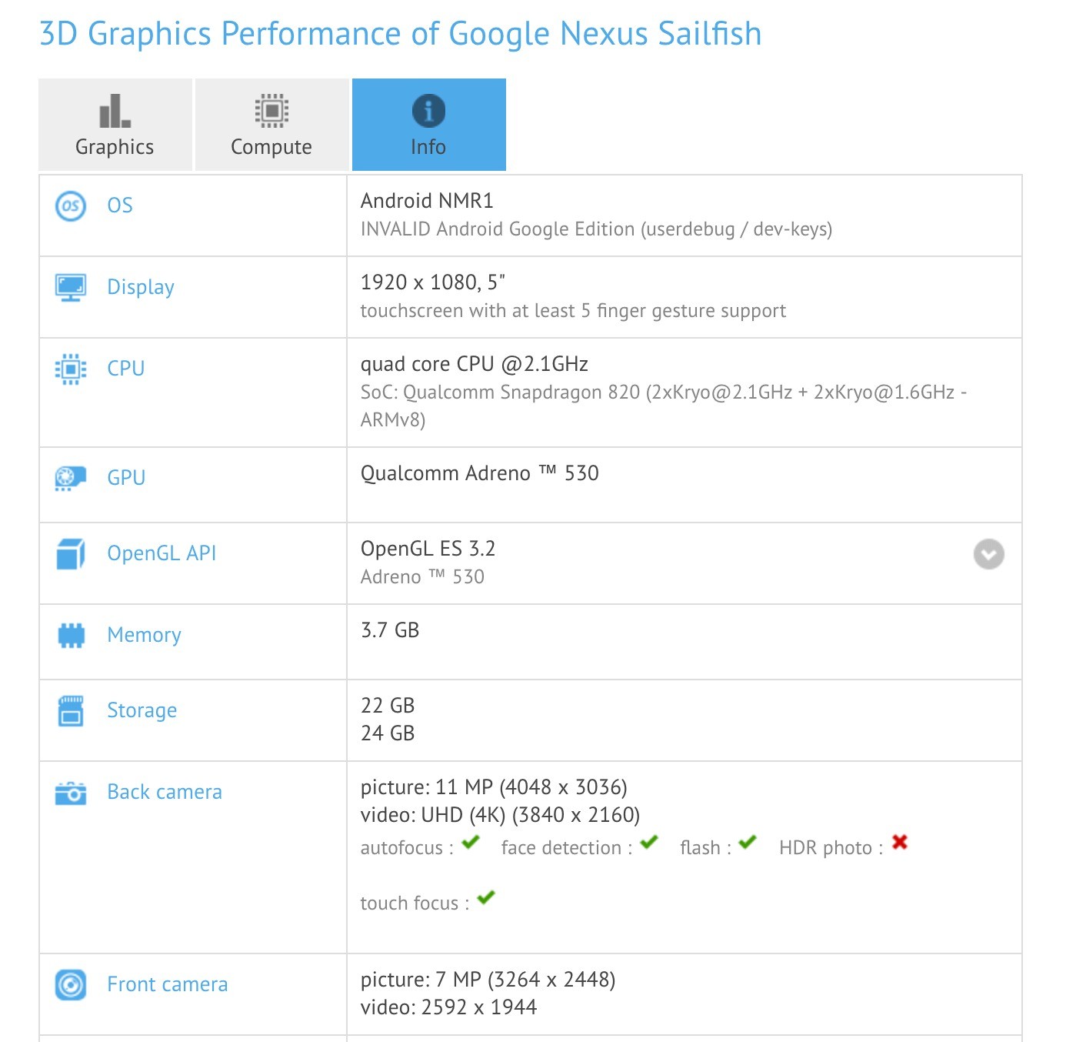The image size is (1066, 1042).
Task: Toggle the autofocus checkmark
Action: tap(470, 843)
